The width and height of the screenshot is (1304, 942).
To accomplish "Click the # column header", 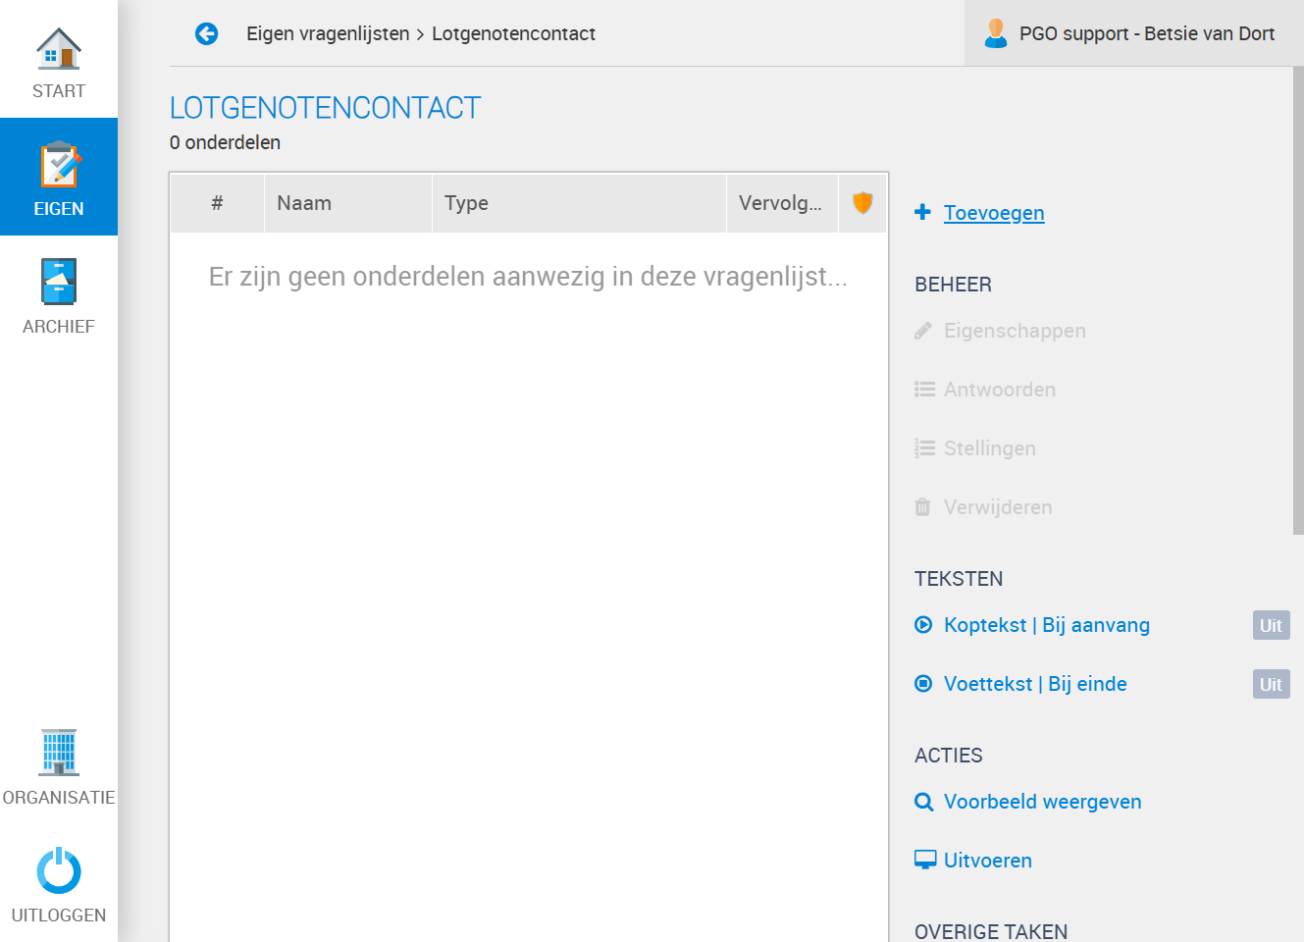I will point(217,203).
